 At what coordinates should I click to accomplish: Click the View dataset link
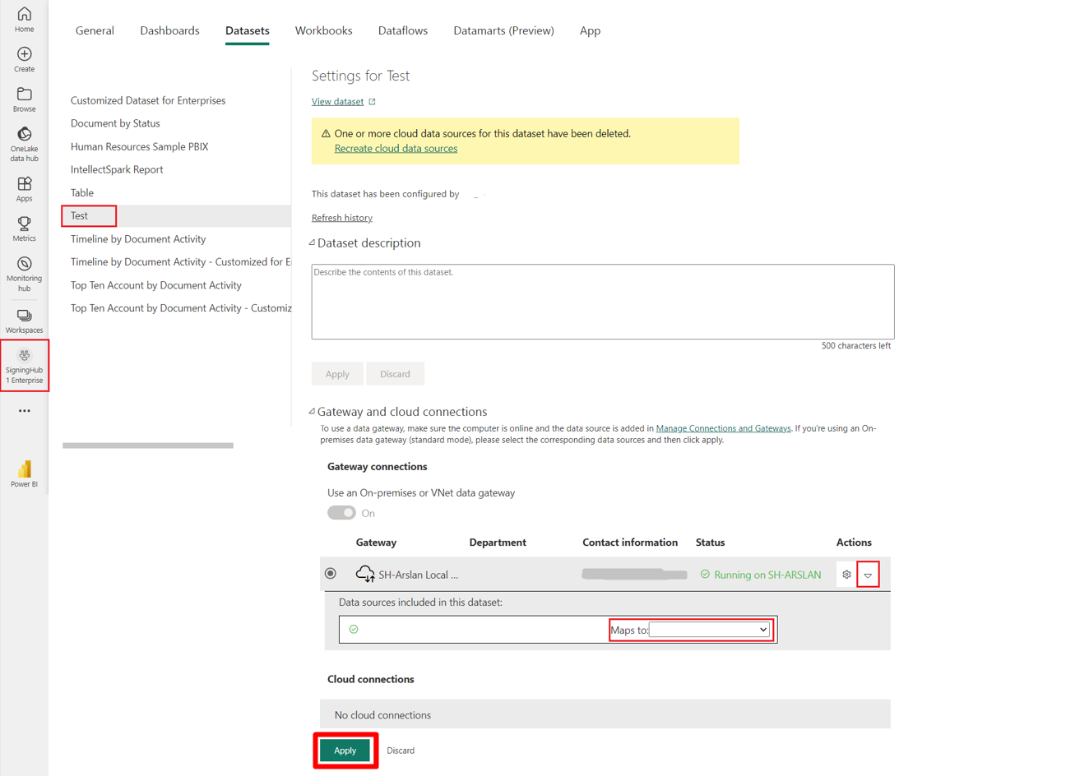(x=337, y=102)
